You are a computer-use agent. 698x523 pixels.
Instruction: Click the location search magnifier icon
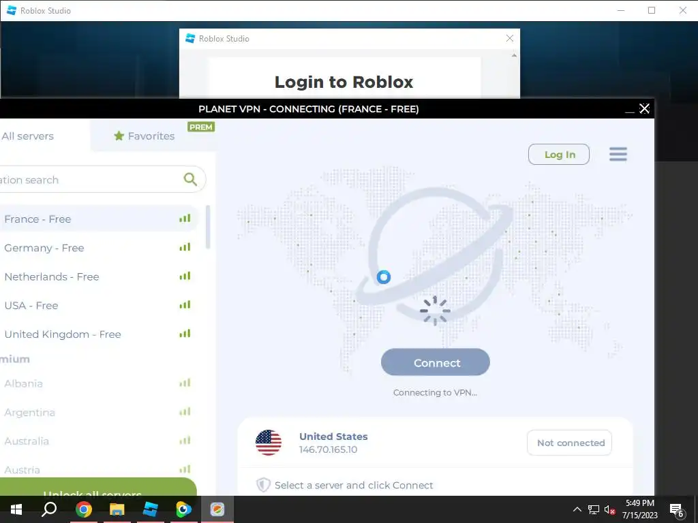190,179
